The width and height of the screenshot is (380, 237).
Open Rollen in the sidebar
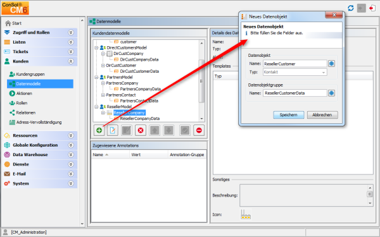18,103
